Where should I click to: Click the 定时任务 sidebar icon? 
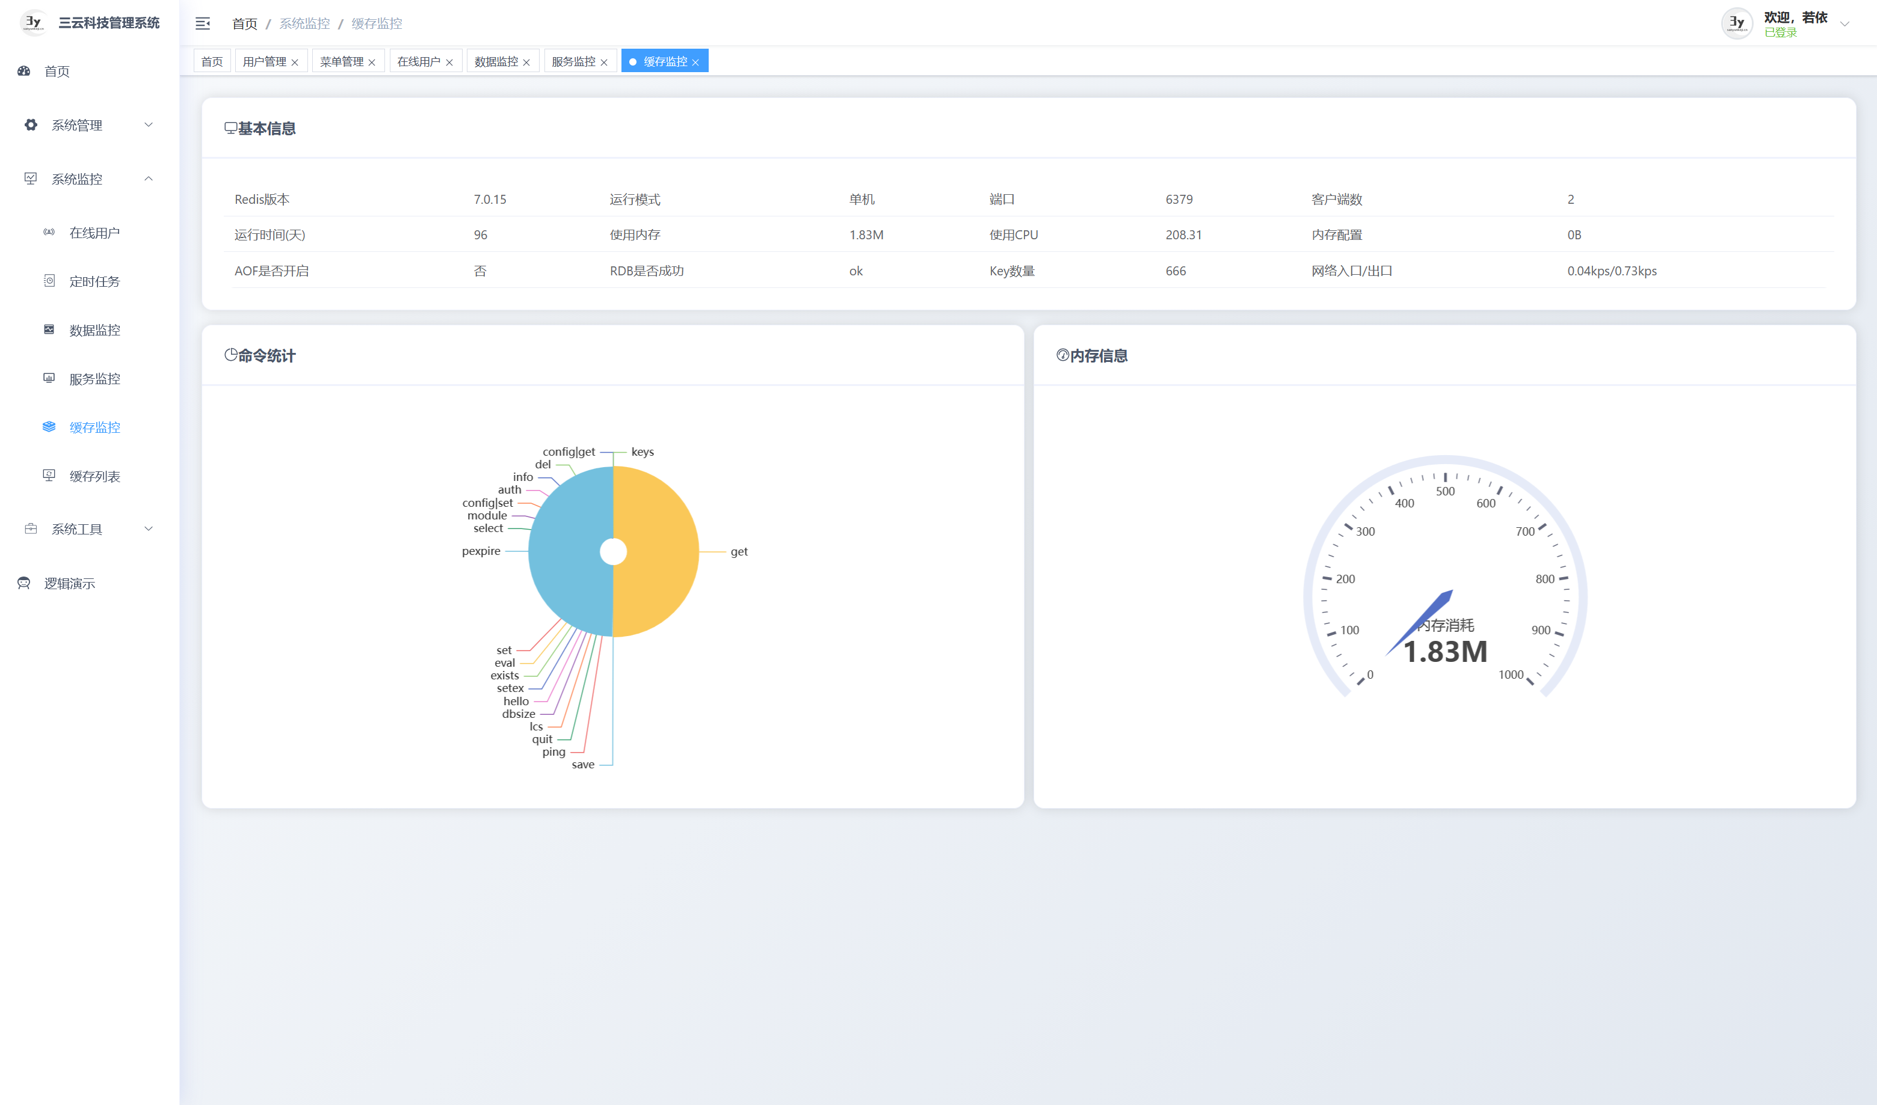49,281
